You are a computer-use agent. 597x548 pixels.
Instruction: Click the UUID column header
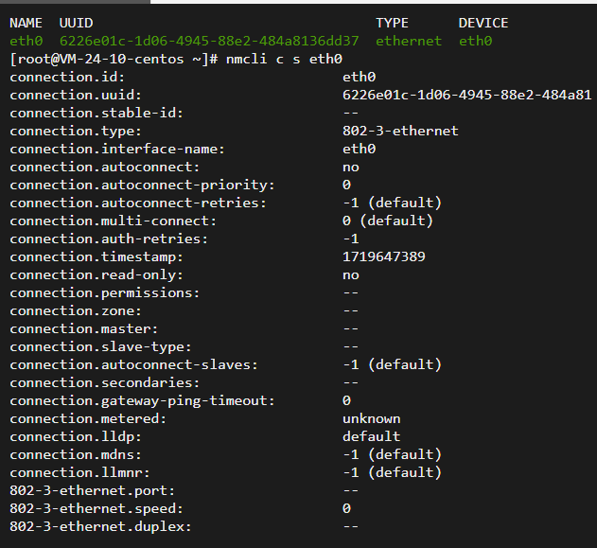(x=76, y=23)
